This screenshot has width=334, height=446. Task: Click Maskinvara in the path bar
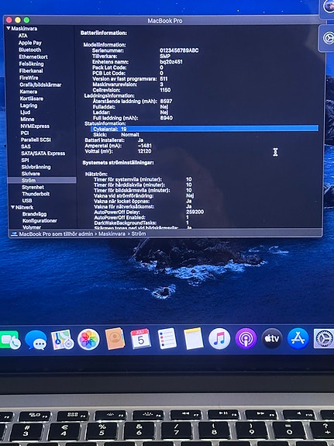tap(112, 233)
